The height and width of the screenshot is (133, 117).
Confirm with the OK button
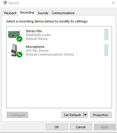coord(57,127)
